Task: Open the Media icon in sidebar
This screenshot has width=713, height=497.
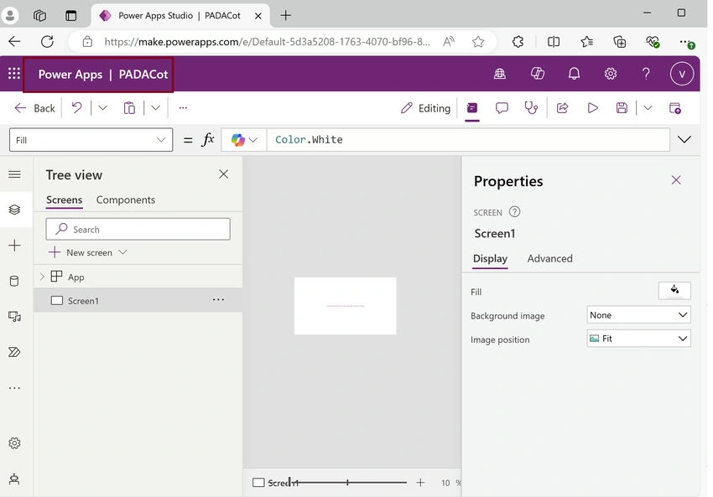Action: point(14,316)
